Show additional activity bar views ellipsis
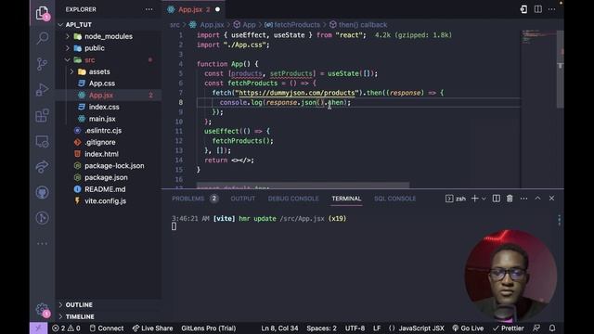This screenshot has height=334, width=594. click(x=42, y=243)
